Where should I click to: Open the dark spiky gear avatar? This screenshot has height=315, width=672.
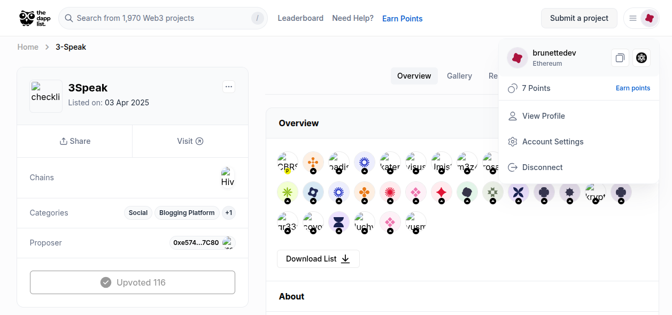[570, 192]
